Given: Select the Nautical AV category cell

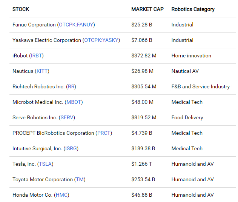Looking at the screenshot, I should [x=185, y=71].
